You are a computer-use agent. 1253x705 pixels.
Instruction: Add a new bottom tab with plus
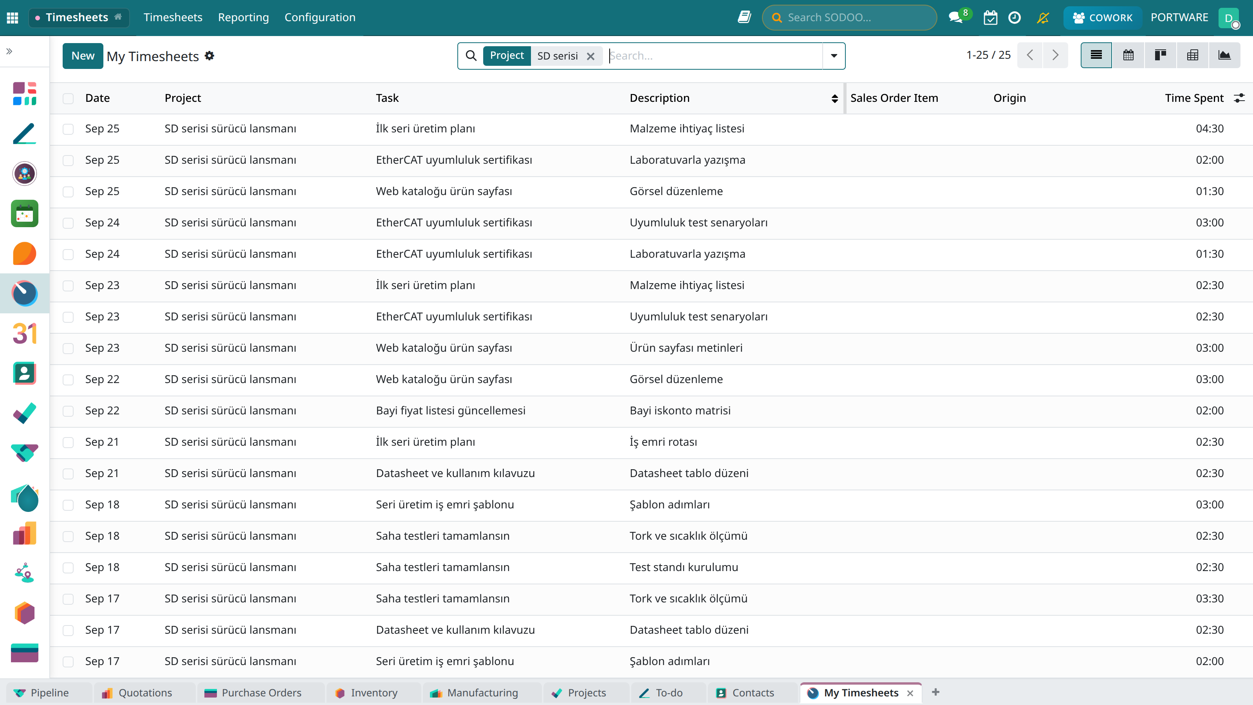[935, 692]
